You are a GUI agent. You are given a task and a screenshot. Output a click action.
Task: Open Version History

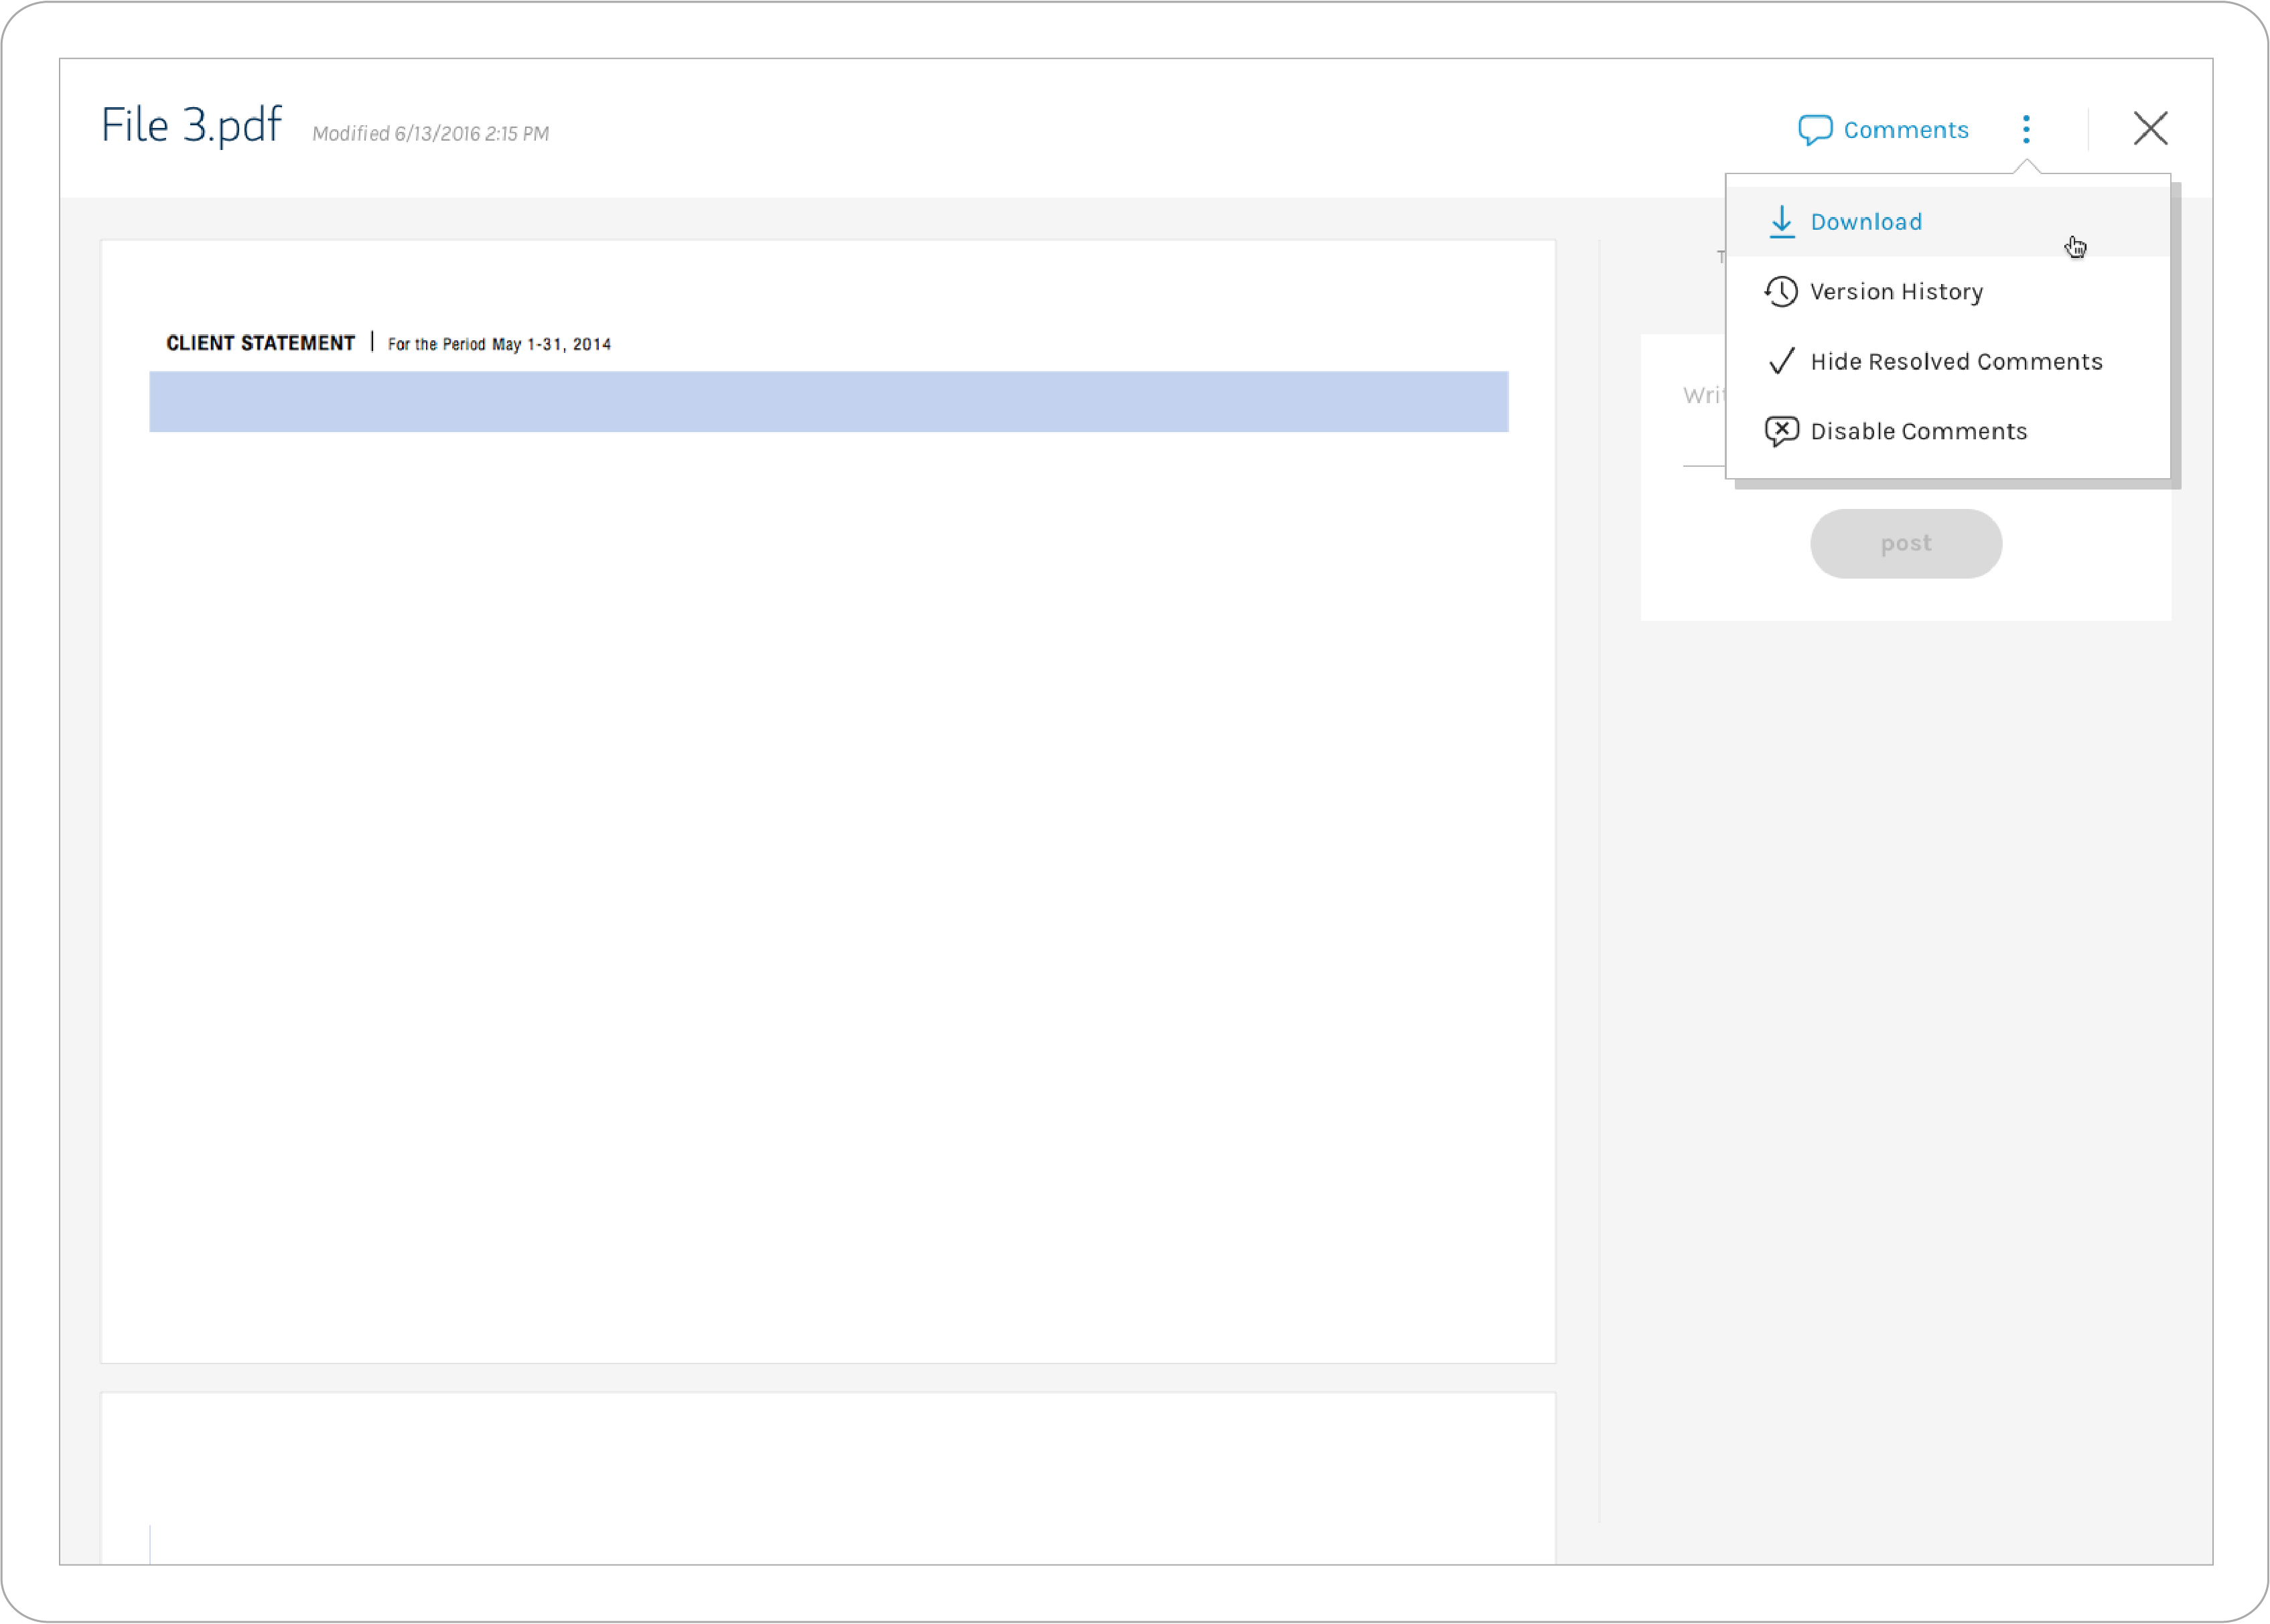[x=1947, y=292]
